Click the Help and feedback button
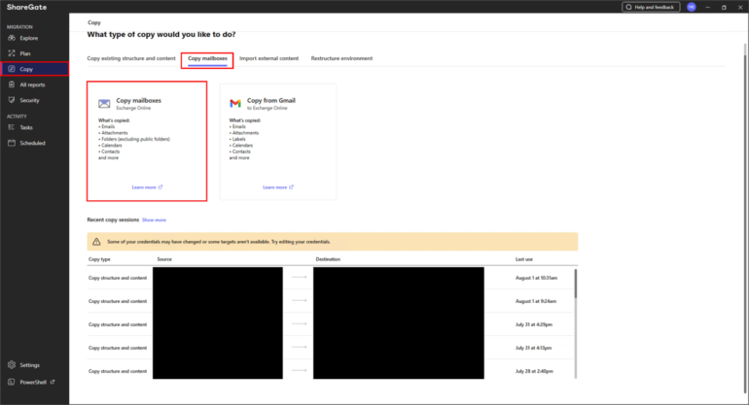This screenshot has width=749, height=405. tap(651, 7)
